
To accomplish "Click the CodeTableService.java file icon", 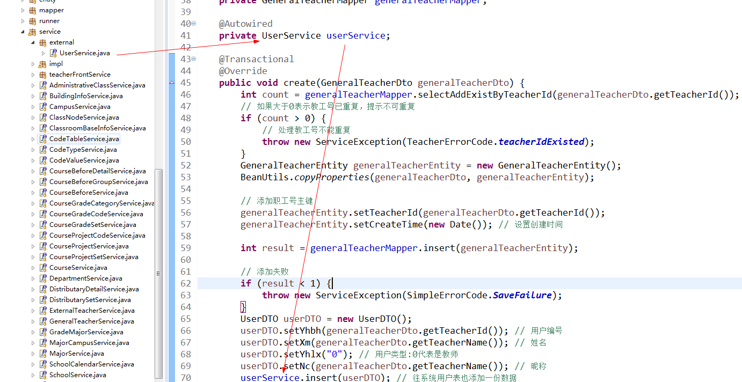I will click(43, 139).
